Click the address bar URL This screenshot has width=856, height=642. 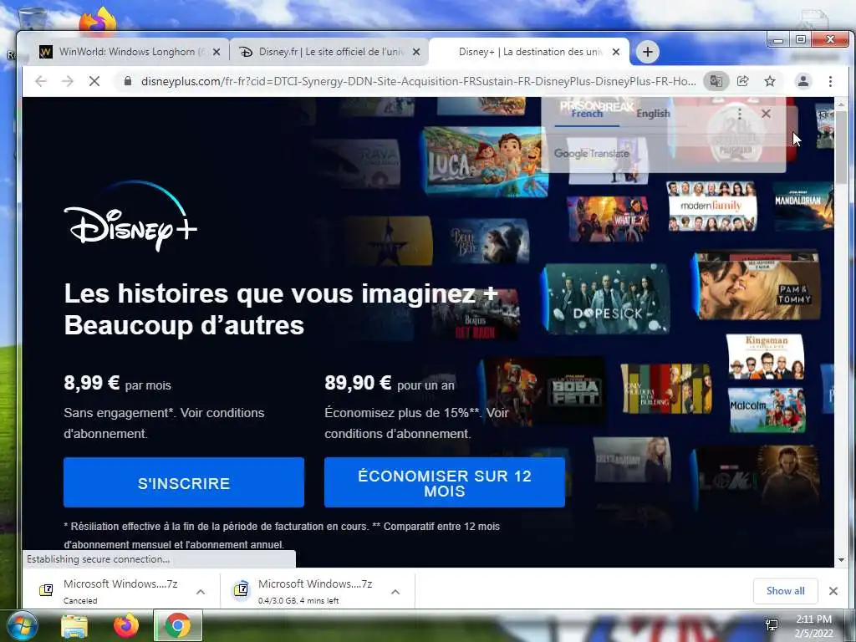coord(418,81)
